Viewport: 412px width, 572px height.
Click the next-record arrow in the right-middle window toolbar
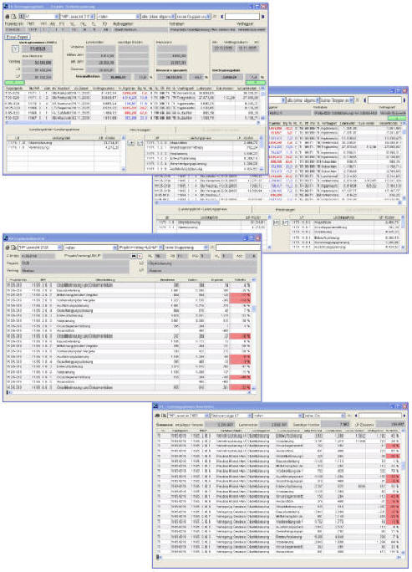coord(404,100)
